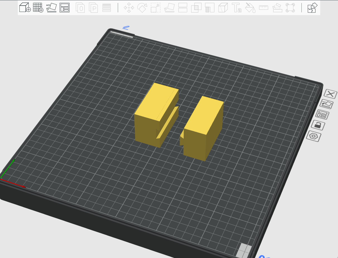Arrange objects on this plate
This screenshot has width=338, height=258.
(323, 115)
